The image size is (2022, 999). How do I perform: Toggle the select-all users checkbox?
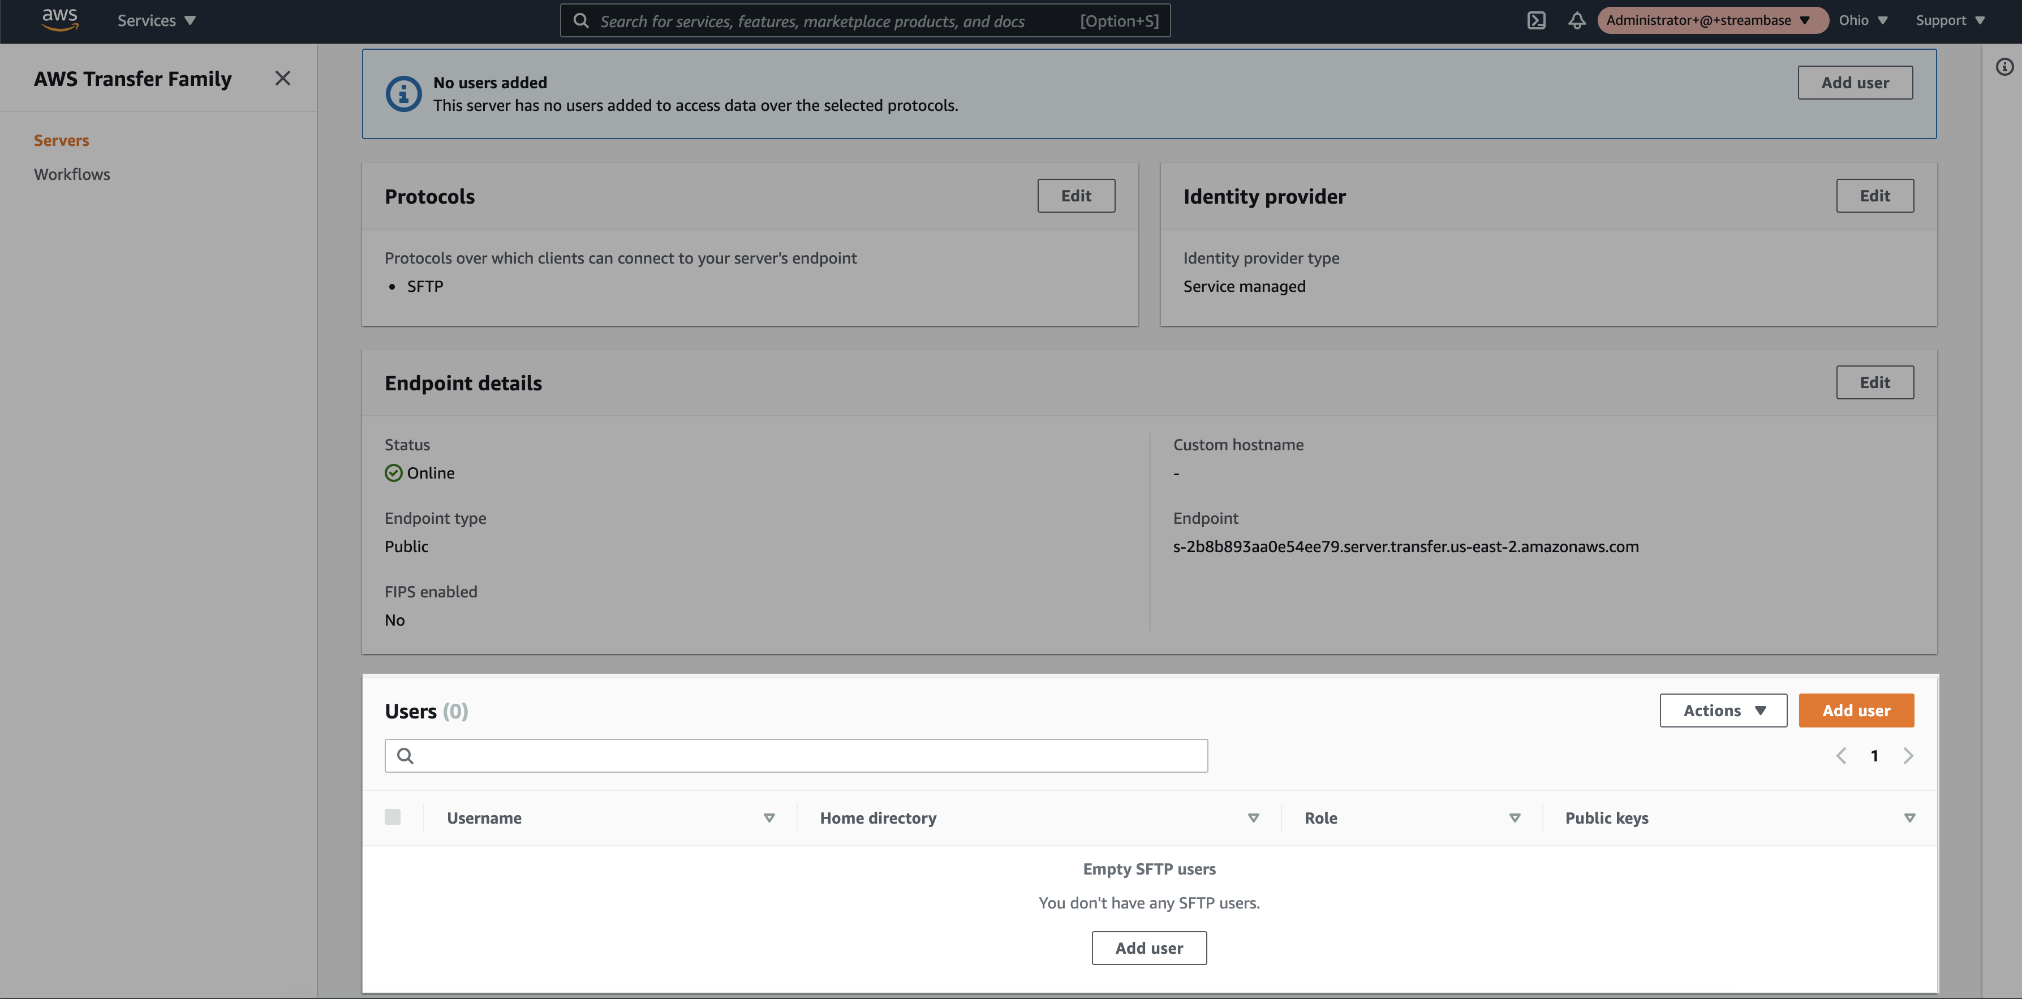(393, 817)
